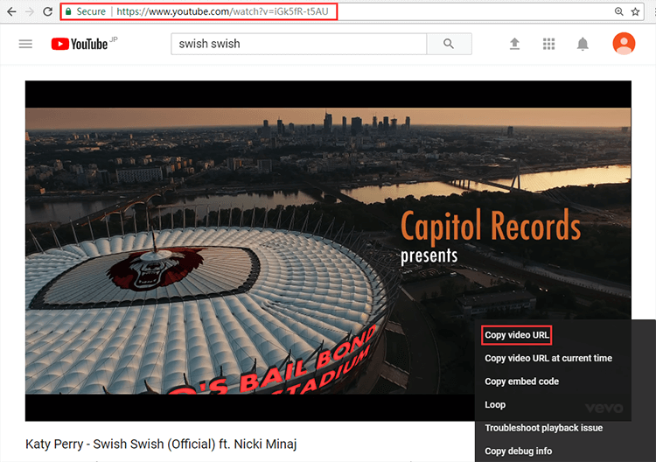This screenshot has height=462, width=656.
Task: Go back with the browser back arrow
Action: [x=11, y=11]
